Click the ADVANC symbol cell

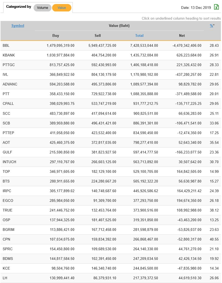point(10,84)
